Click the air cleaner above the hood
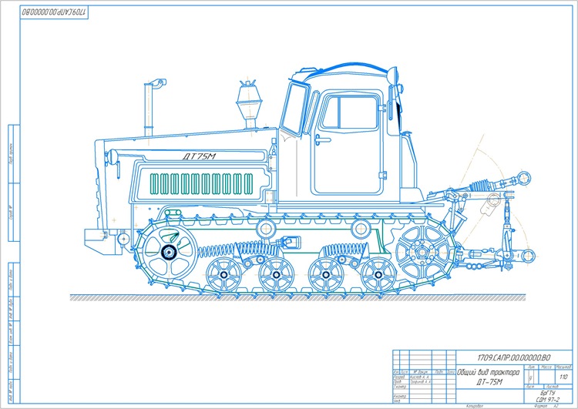This screenshot has width=578, height=409. 249,103
